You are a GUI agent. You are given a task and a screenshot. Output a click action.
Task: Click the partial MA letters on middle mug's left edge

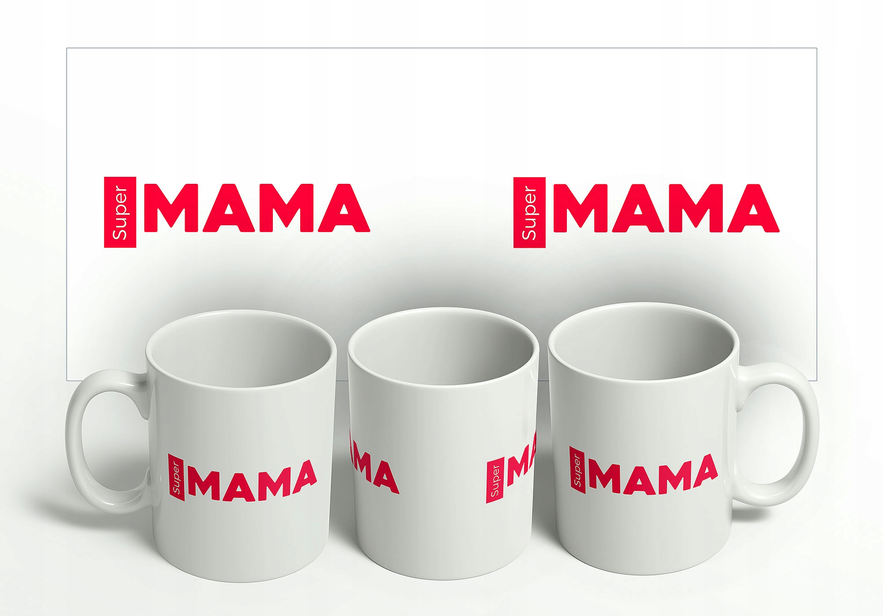pyautogui.click(x=374, y=465)
